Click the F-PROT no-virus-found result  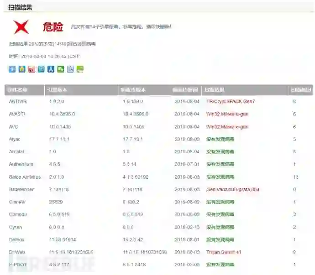pyautogui.click(x=220, y=265)
